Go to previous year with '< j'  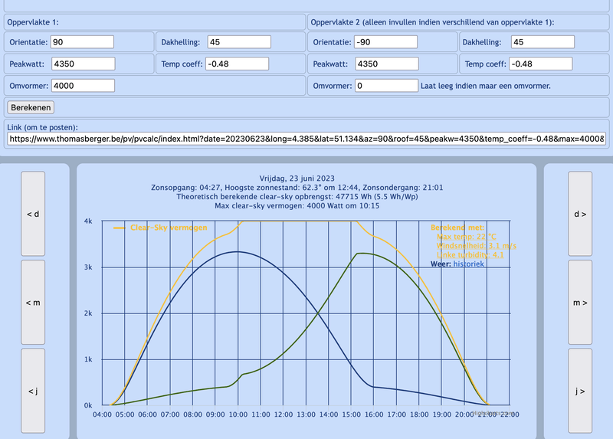tap(33, 391)
